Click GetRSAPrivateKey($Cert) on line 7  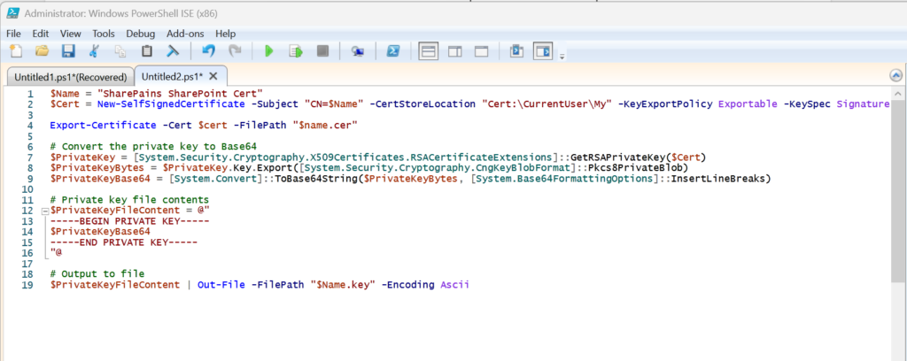pyautogui.click(x=639, y=157)
